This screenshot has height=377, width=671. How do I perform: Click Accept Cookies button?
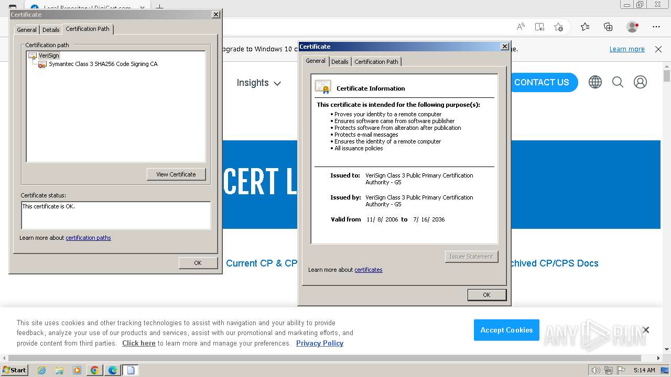506,330
